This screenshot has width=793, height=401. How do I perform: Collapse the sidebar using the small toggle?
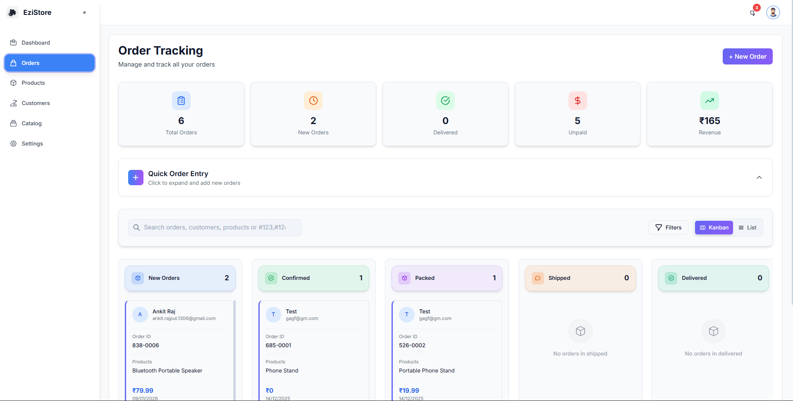pos(84,13)
